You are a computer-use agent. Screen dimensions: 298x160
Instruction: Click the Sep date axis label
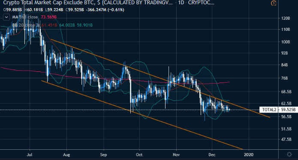point(103,155)
